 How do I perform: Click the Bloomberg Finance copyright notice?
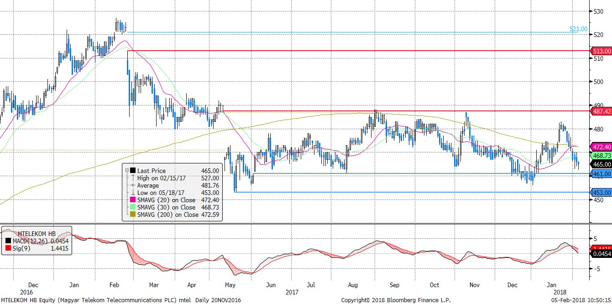pyautogui.click(x=396, y=300)
